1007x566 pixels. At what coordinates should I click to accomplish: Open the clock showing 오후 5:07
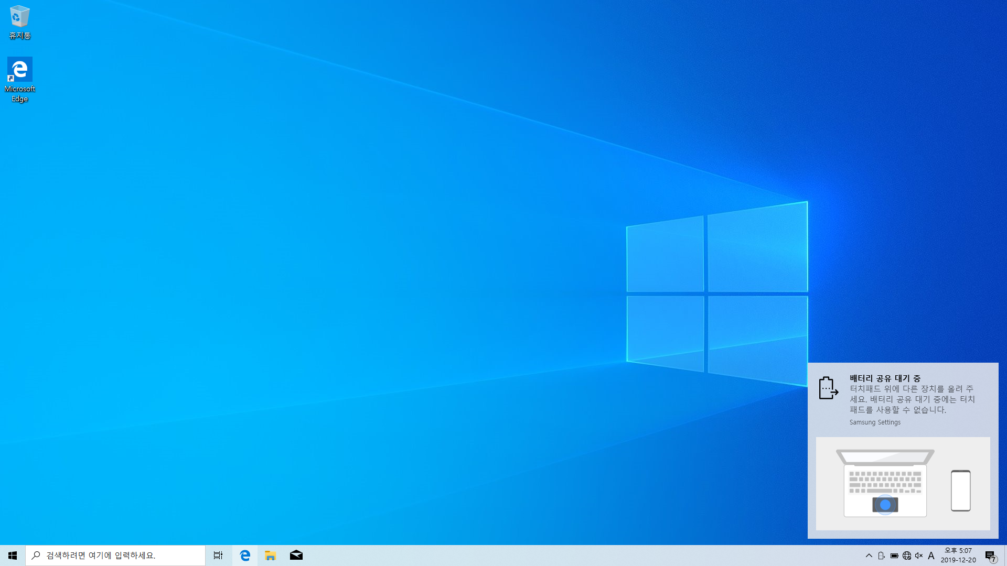958,556
